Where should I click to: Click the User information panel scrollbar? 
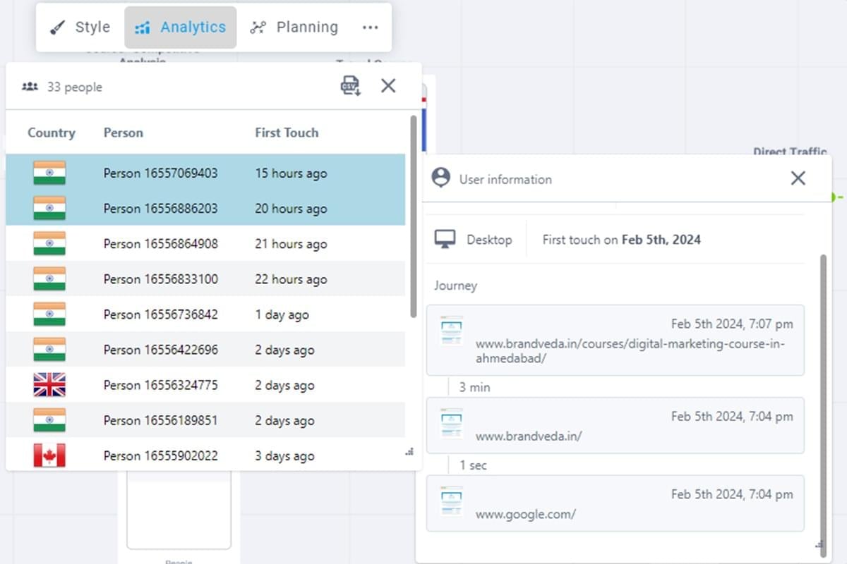pos(823,395)
